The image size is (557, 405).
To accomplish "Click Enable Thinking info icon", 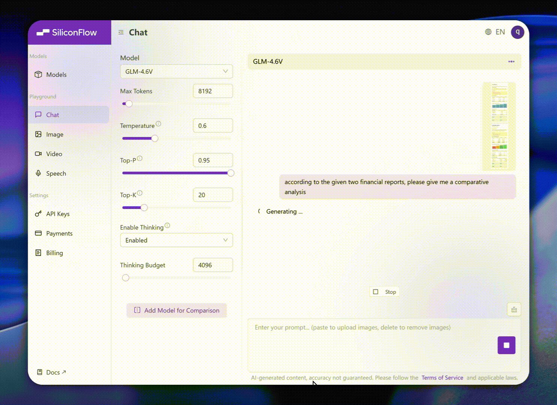I will tap(167, 225).
